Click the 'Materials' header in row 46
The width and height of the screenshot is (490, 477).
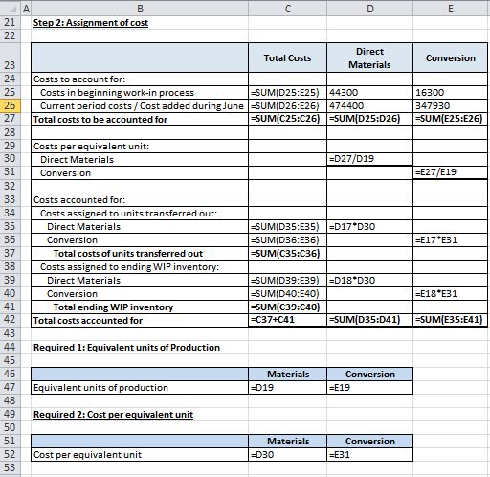(287, 374)
